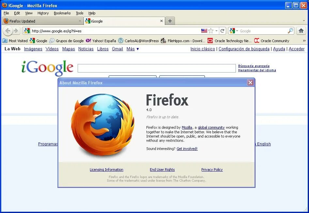Click the Noticias link
The height and width of the screenshot is (213, 309).
86,49
